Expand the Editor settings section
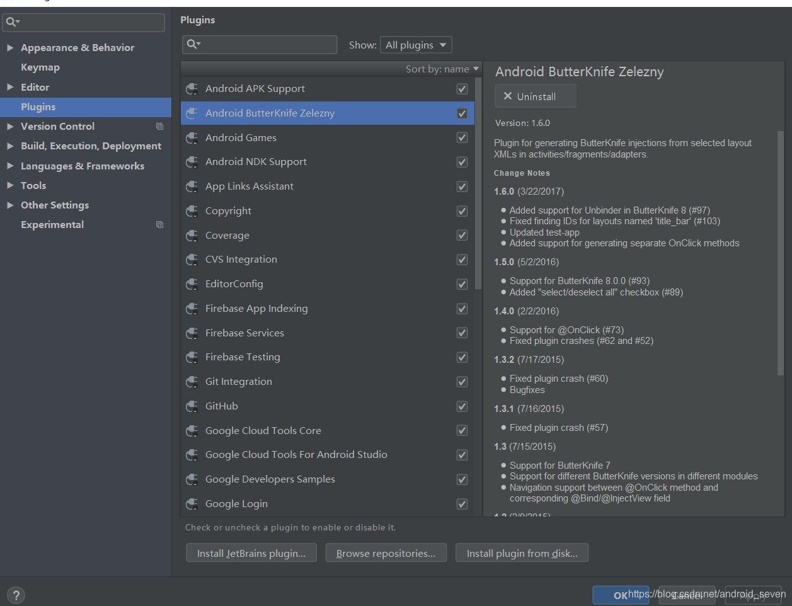Screen dimensions: 792x606 (x=10, y=87)
